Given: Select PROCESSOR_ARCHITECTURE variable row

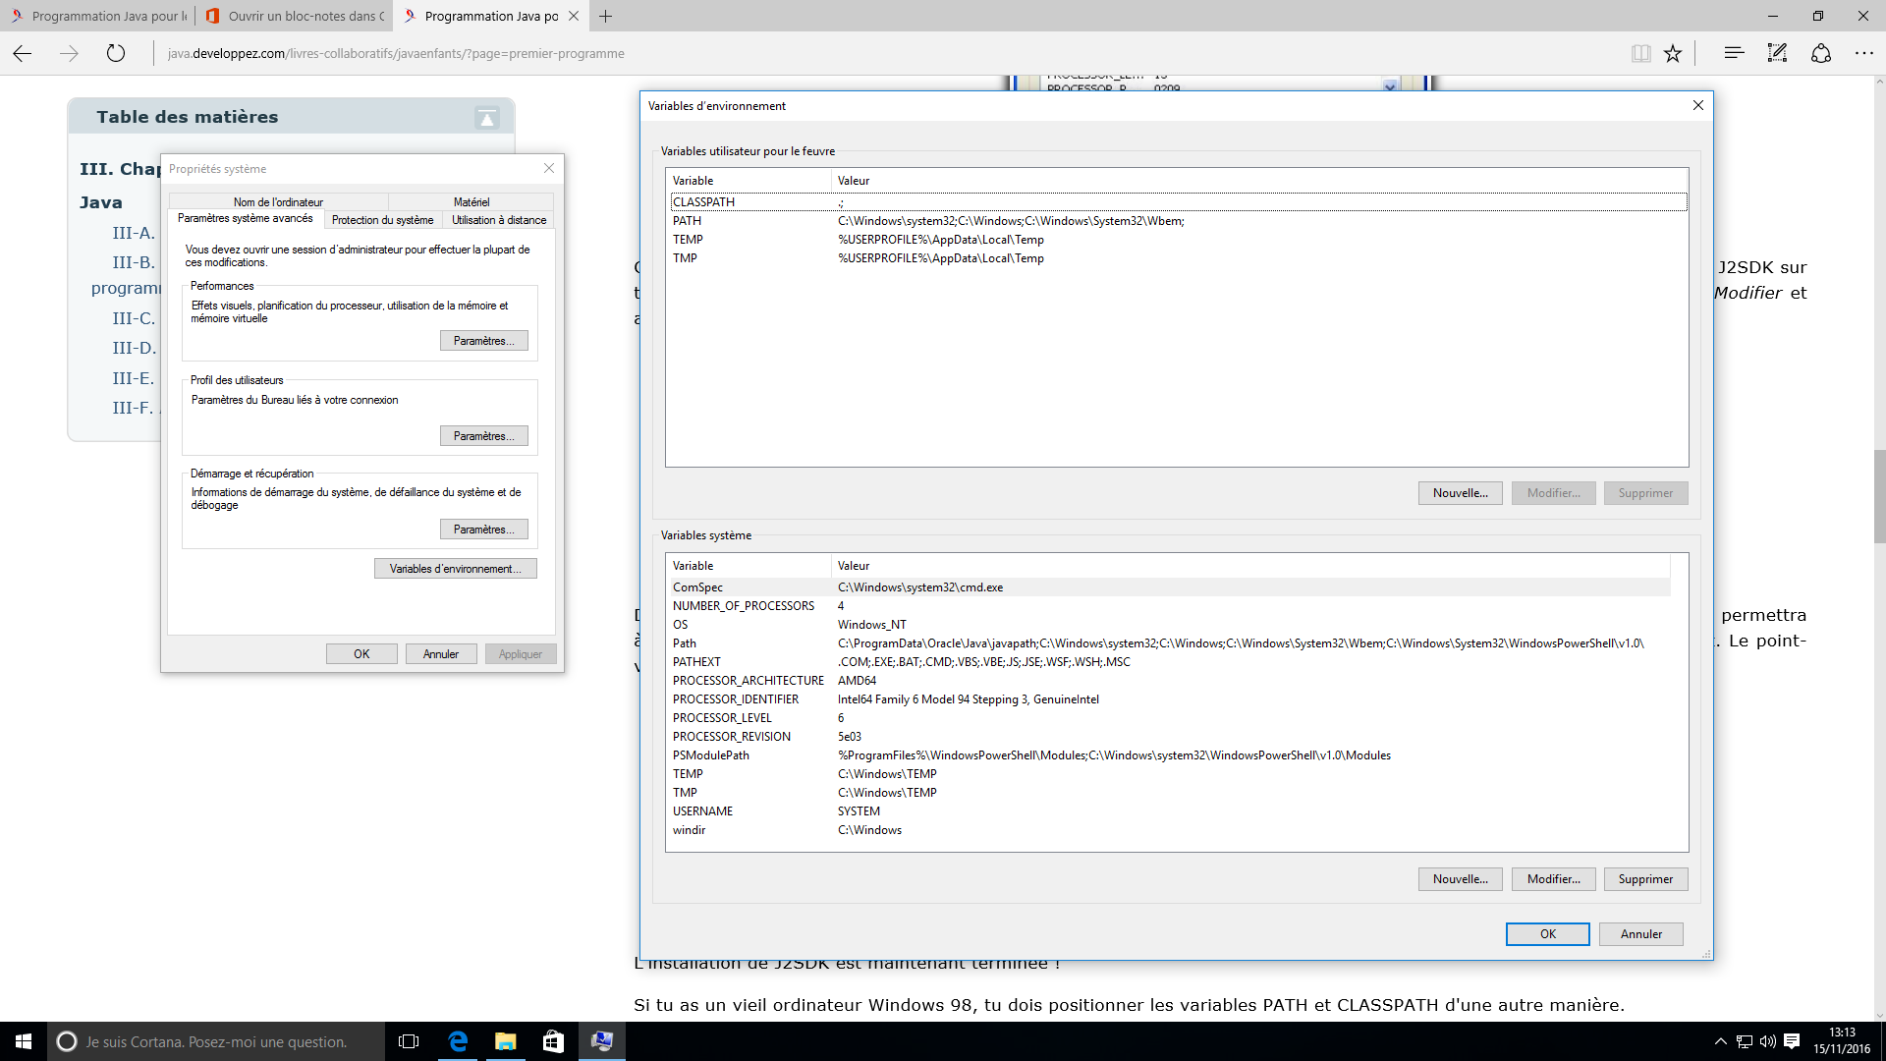Looking at the screenshot, I should 1169,681.
